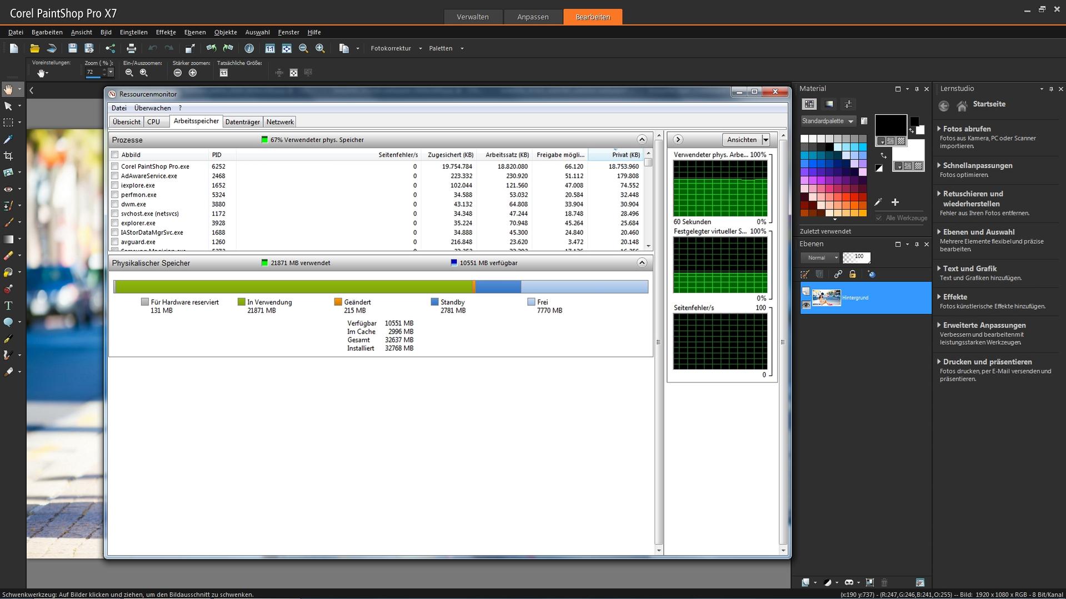The image size is (1066, 599).
Task: Select the Dropper tool in toolbox
Action: [8, 139]
